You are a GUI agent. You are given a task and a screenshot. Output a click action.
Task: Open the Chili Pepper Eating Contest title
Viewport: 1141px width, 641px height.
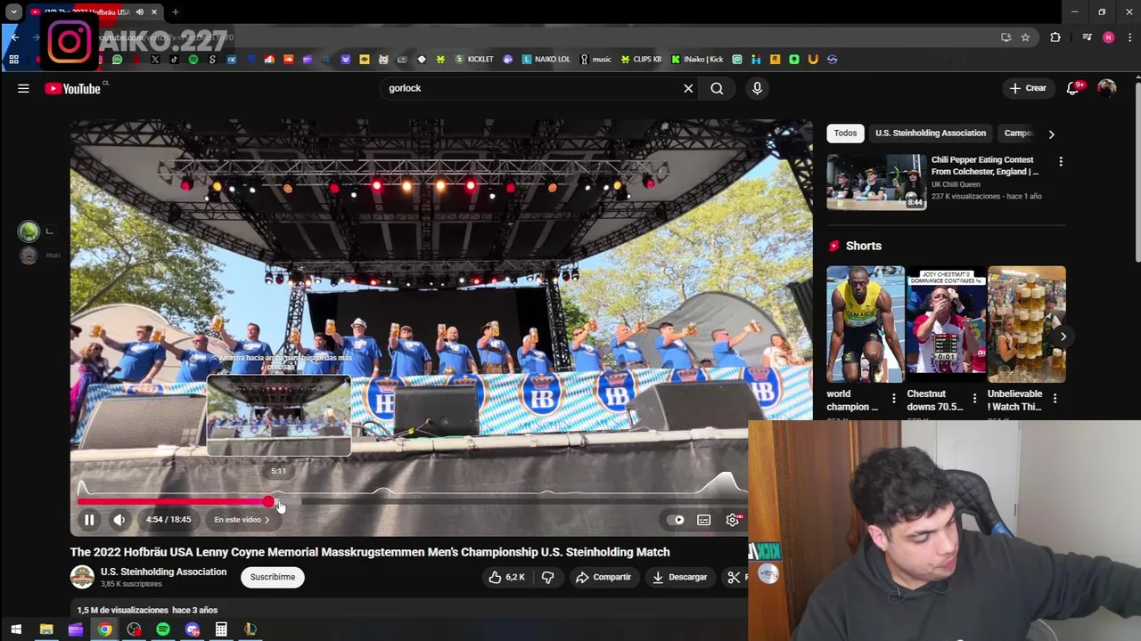(985, 166)
